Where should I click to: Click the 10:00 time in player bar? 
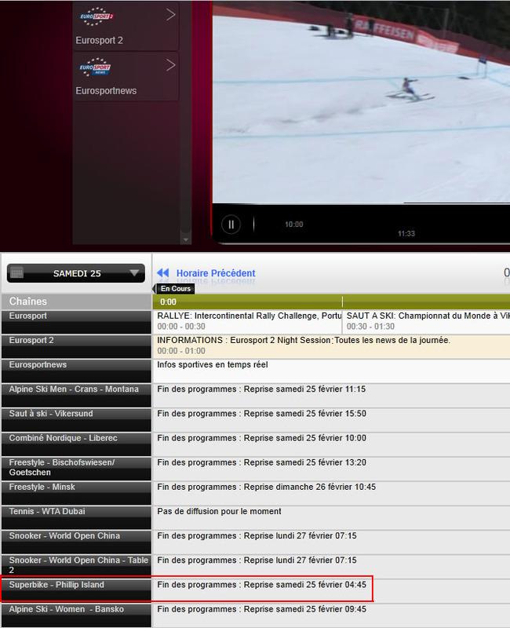click(293, 225)
